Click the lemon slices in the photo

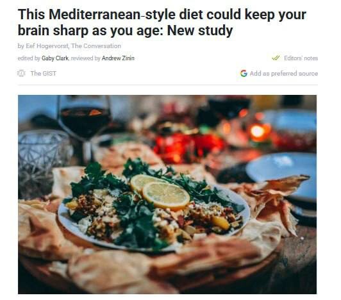coord(160,192)
